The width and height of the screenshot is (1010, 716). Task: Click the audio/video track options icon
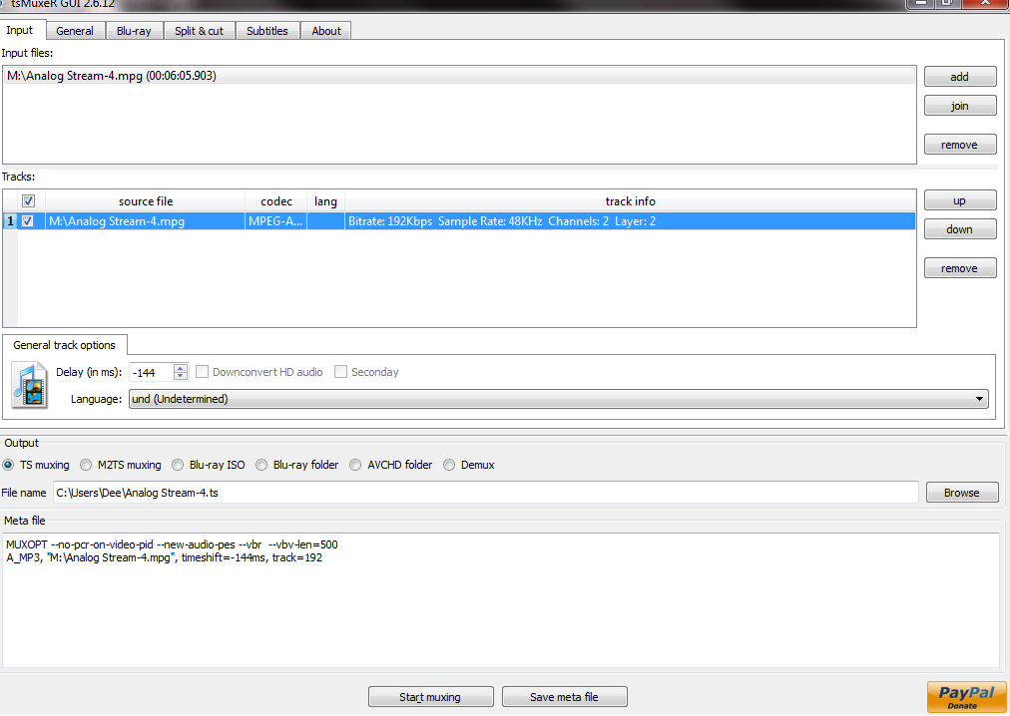30,386
